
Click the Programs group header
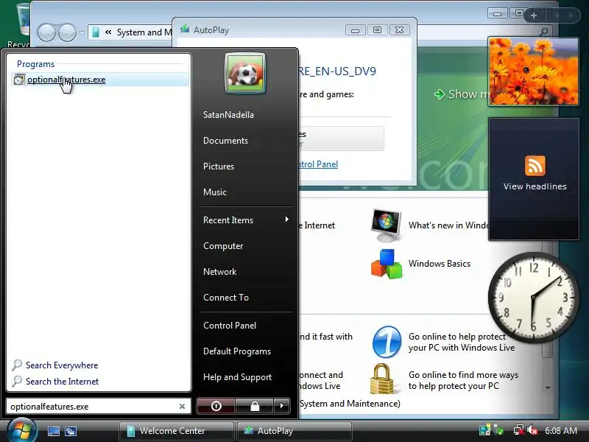[x=35, y=64]
